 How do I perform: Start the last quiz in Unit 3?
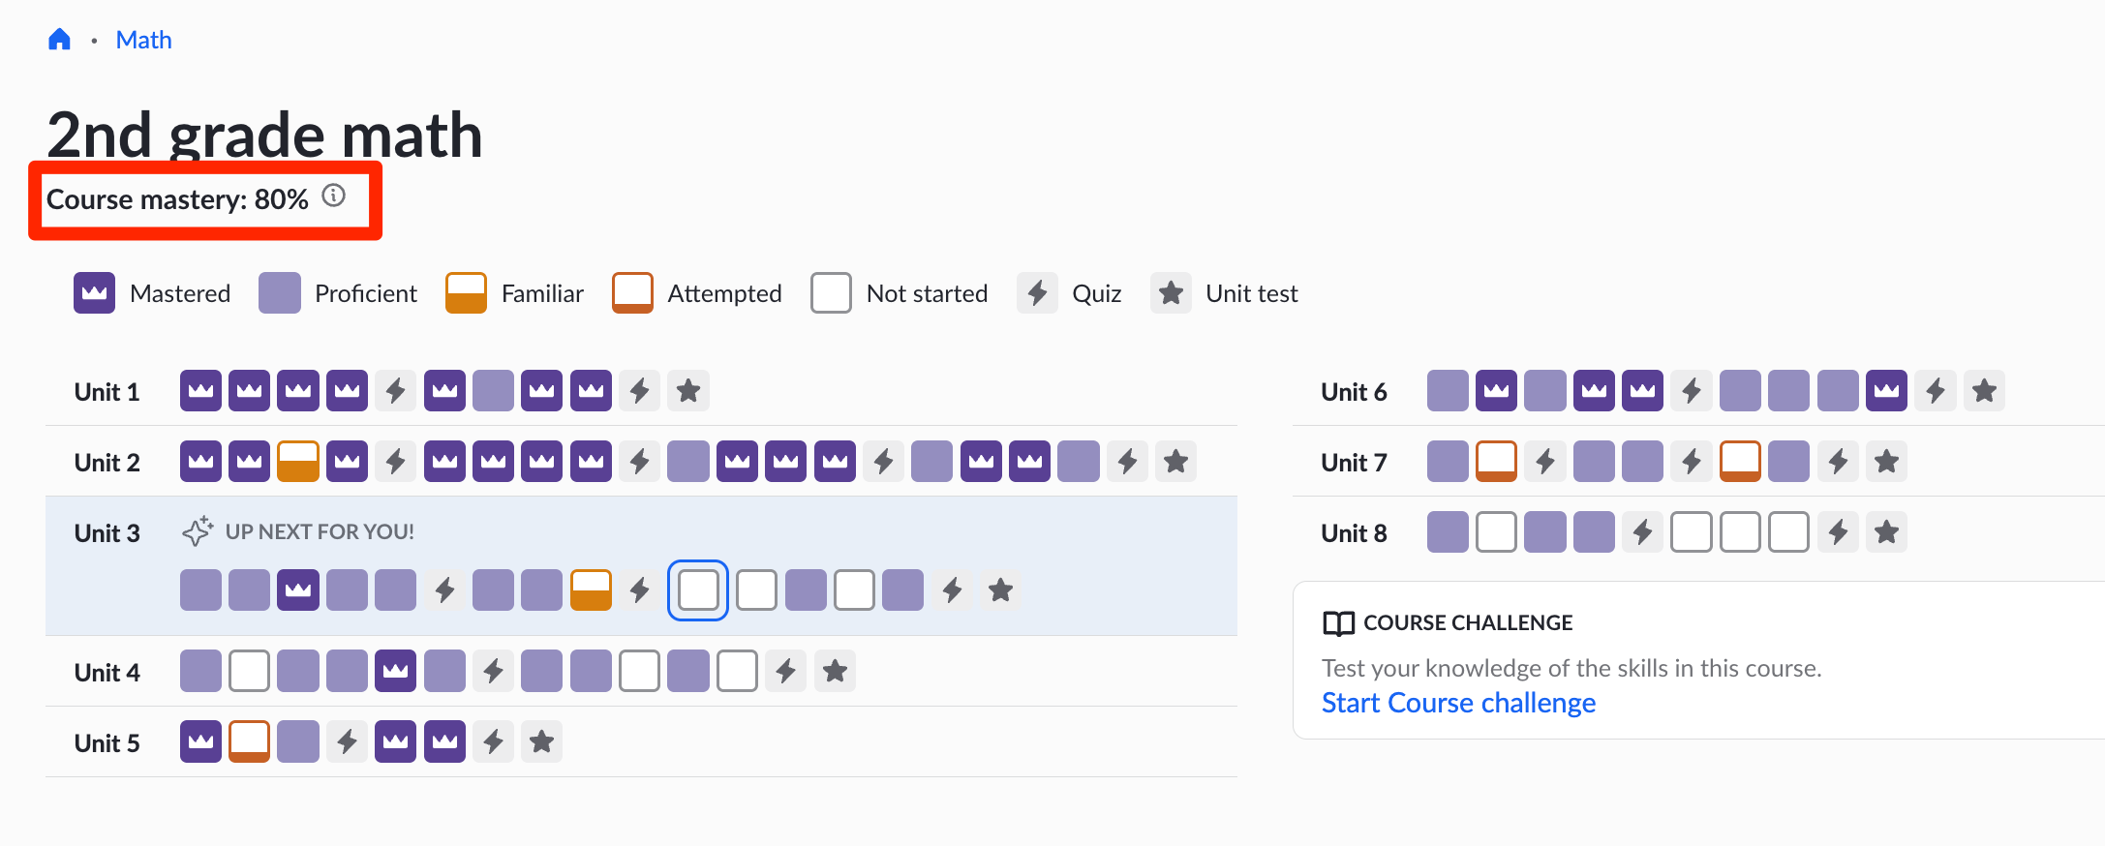pyautogui.click(x=953, y=589)
